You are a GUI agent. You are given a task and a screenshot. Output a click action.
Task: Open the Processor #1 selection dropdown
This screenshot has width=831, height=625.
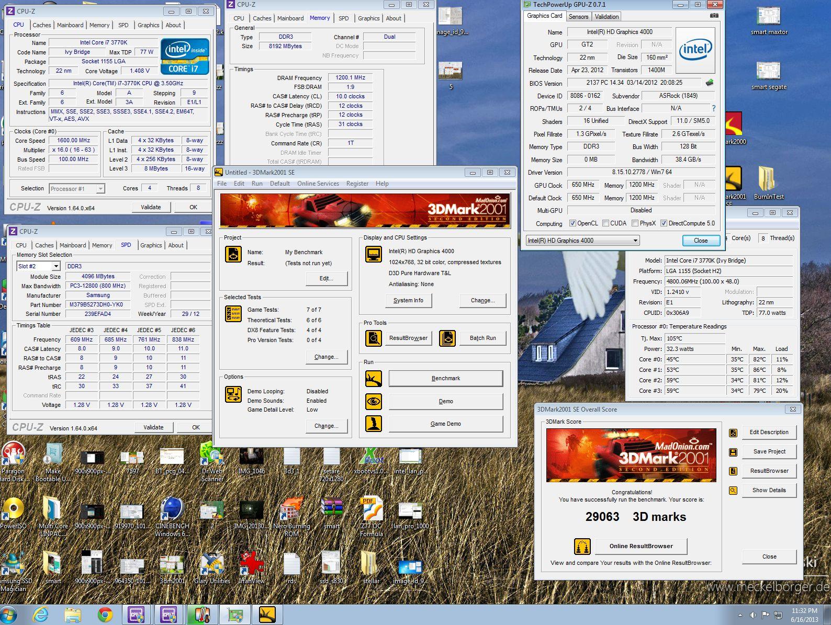(x=100, y=189)
